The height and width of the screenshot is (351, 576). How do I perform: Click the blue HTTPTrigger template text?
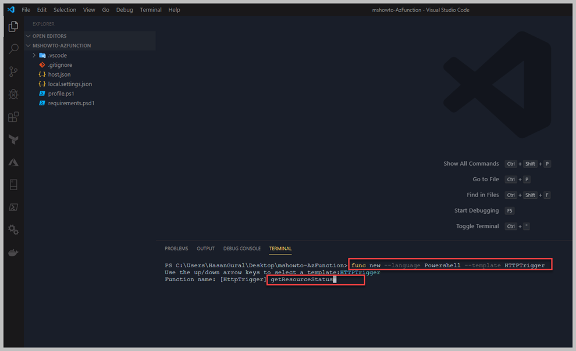point(360,273)
